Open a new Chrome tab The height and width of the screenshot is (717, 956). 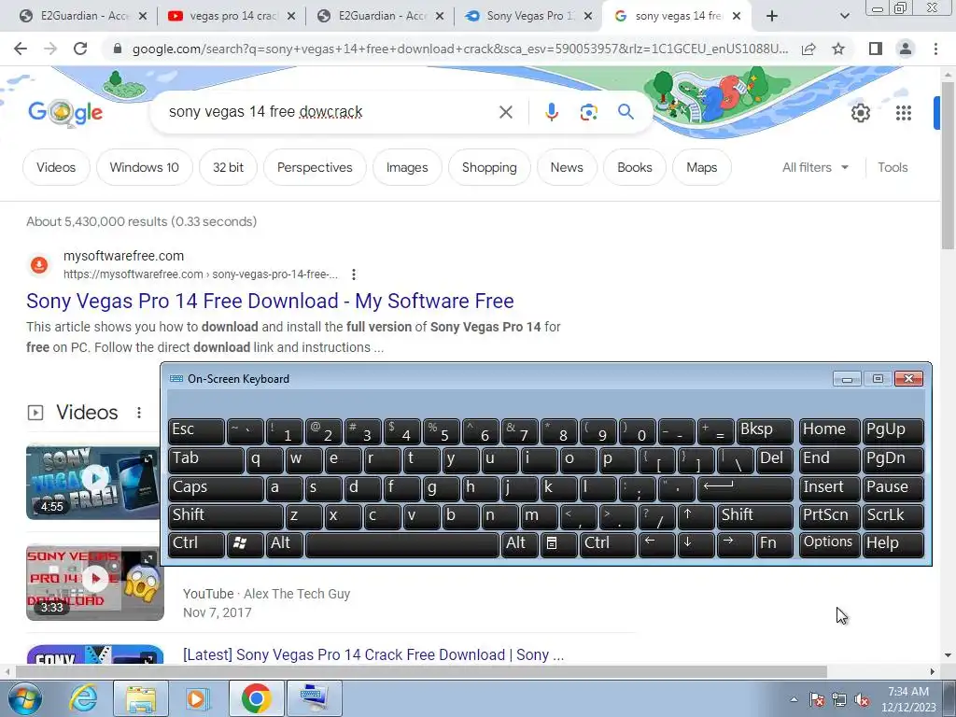tap(772, 16)
